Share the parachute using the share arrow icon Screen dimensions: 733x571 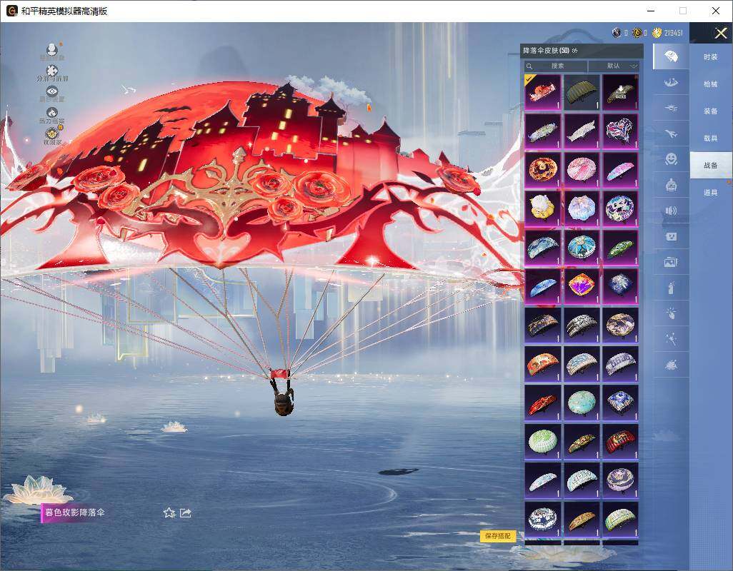point(186,513)
